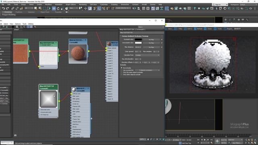Toggle Unoccluded color map checkbox
Viewport: 258px width, 145px height.
(162, 43)
